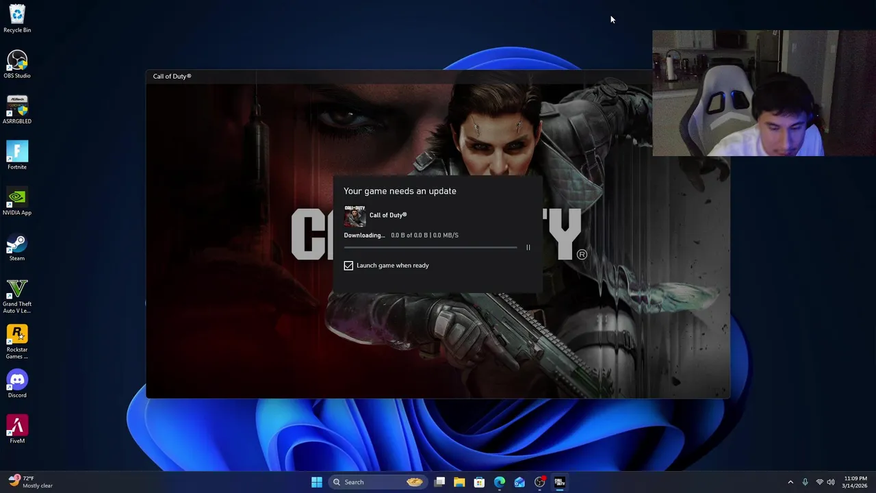876x493 pixels.
Task: Select the ASRRGBLED desktop shortcut
Action: click(x=17, y=110)
